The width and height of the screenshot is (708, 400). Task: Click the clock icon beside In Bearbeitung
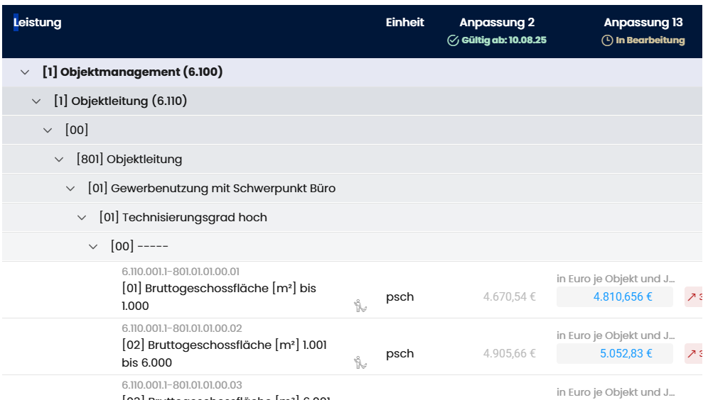click(x=607, y=40)
